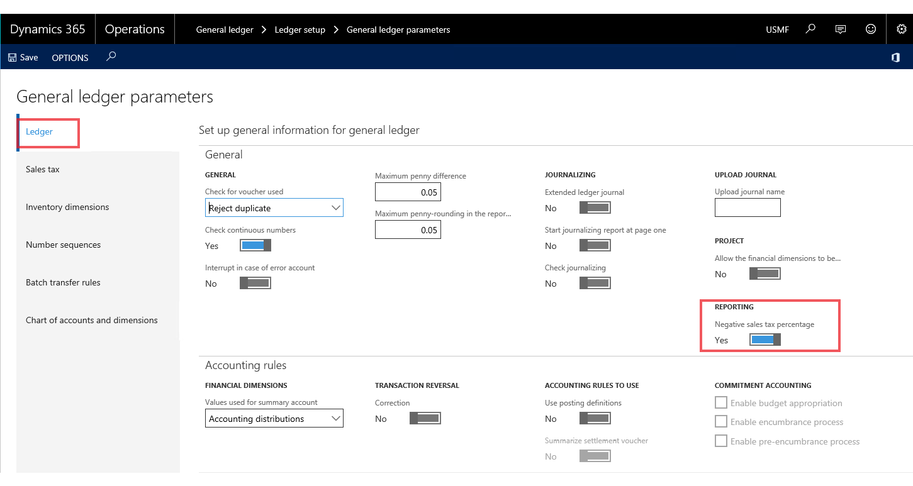Toggle Start journalizing report at page one
This screenshot has width=913, height=486.
point(595,245)
